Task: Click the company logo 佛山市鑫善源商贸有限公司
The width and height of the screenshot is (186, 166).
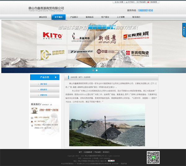Action: [x=46, y=9]
